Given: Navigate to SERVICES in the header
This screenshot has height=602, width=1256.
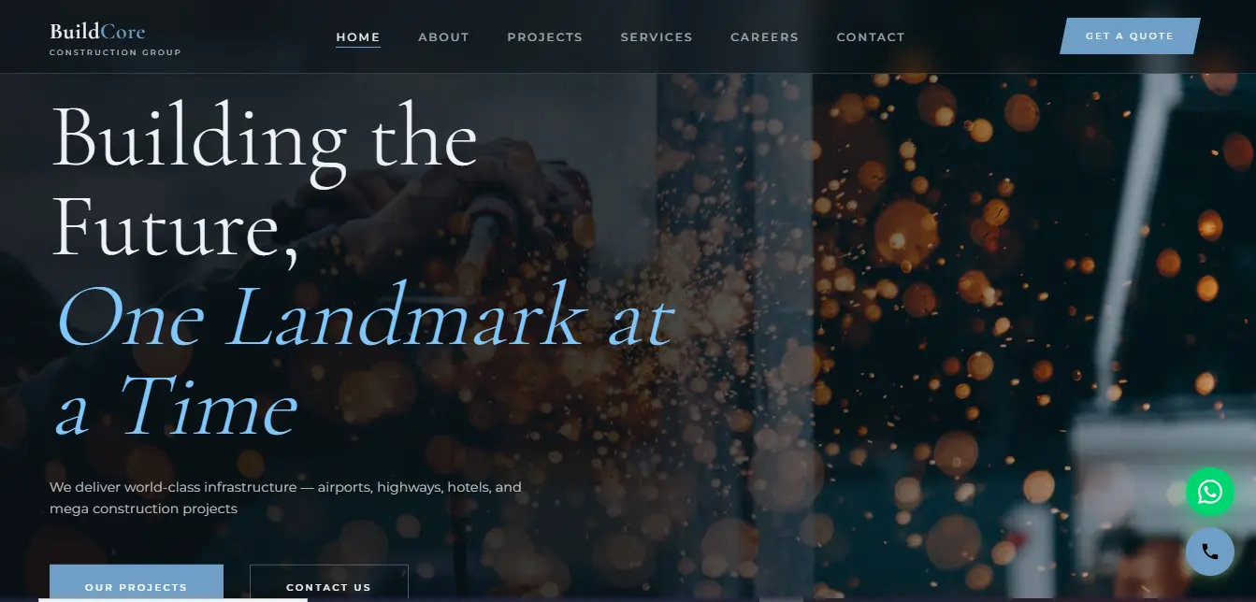Looking at the screenshot, I should click(657, 37).
